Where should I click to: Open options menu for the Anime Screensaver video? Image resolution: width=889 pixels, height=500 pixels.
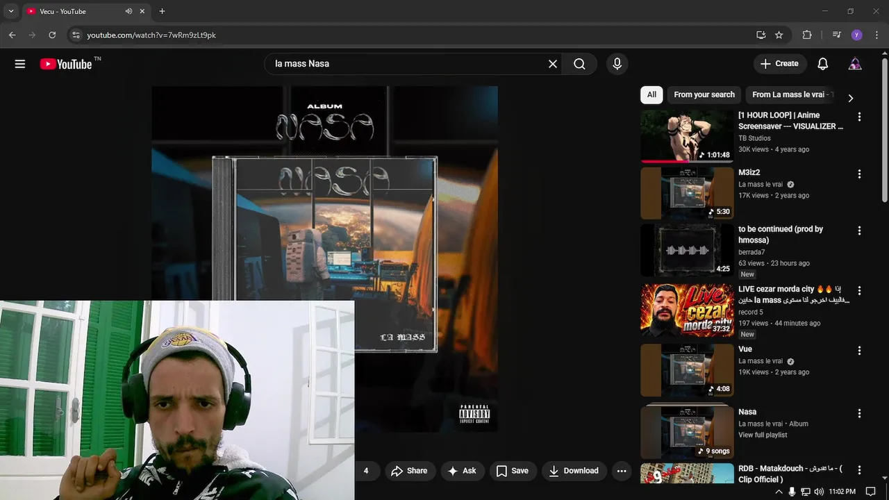point(859,117)
